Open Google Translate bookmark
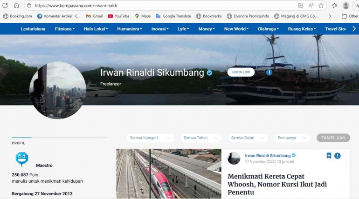The width and height of the screenshot is (359, 199). 173,16
